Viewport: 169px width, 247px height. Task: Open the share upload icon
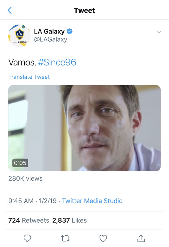tap(141, 238)
